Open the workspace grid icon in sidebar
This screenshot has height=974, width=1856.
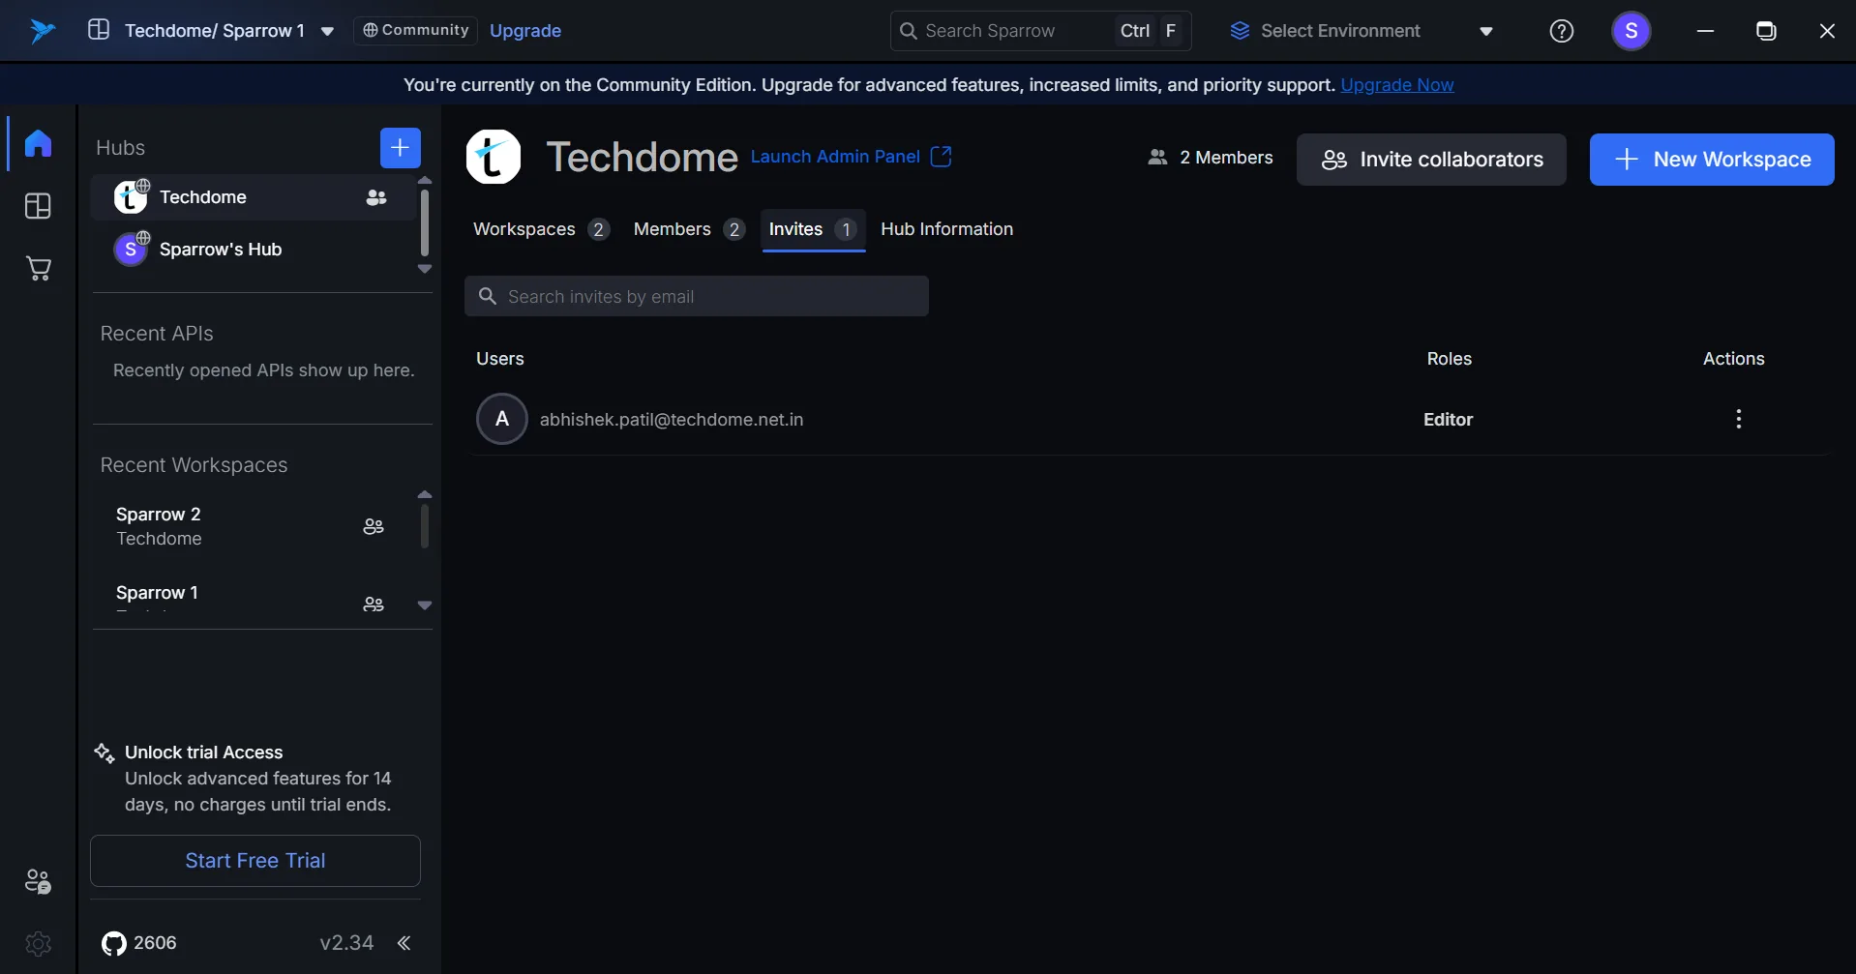point(38,206)
